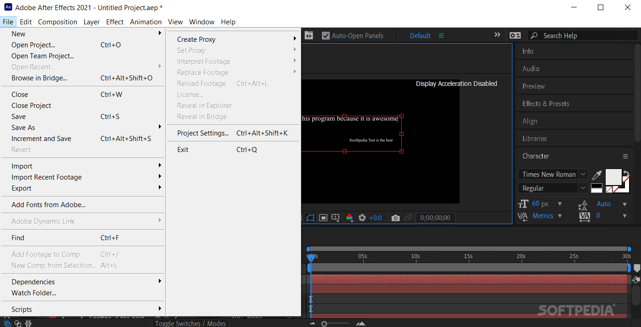This screenshot has height=327, width=641.
Task: Click the timeline zoom slider knob
Action: (324, 324)
